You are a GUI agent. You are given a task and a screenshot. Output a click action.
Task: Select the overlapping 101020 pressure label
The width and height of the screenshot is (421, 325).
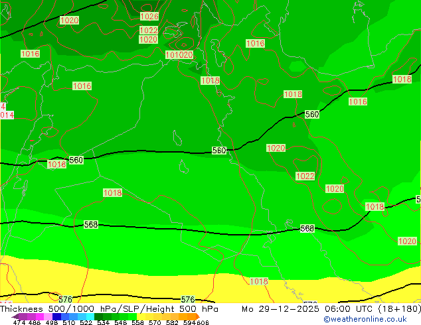pos(179,54)
